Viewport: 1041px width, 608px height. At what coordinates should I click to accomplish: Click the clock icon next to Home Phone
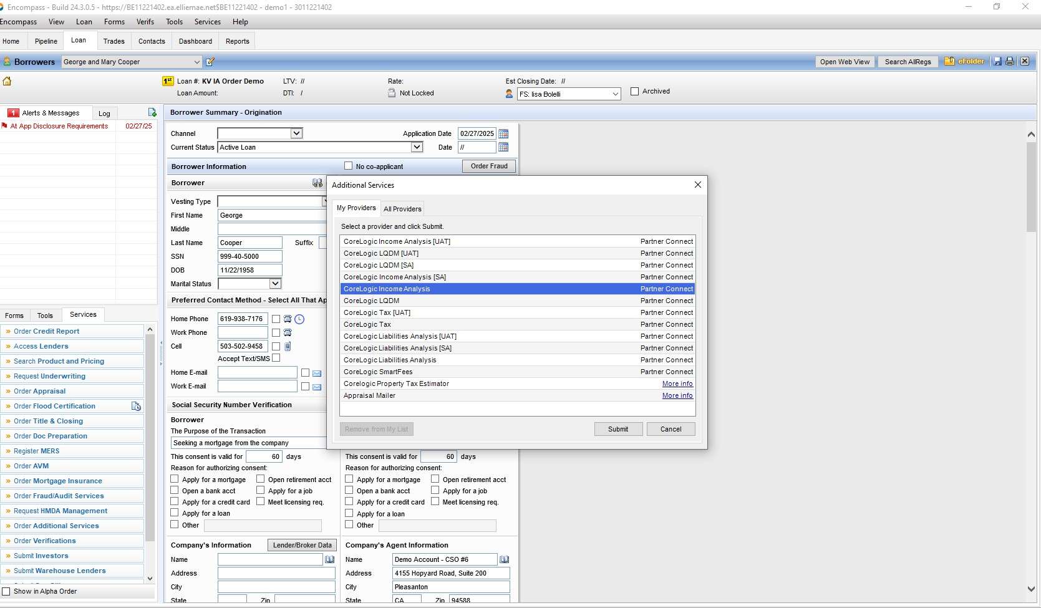coord(299,319)
